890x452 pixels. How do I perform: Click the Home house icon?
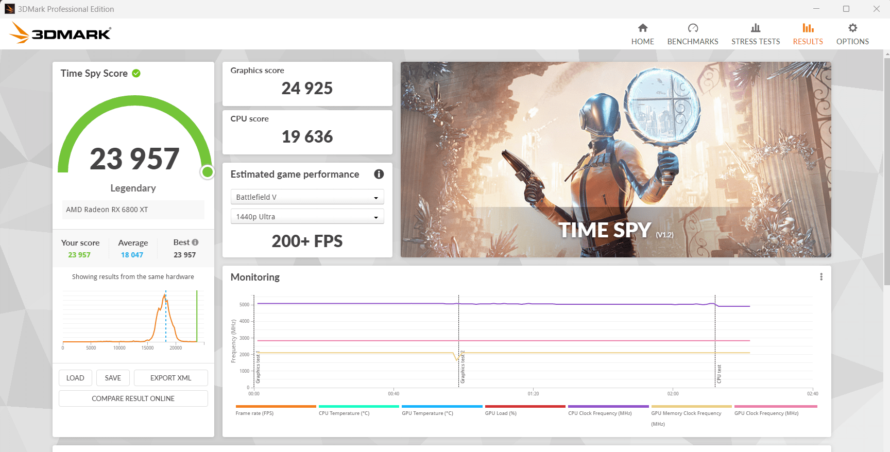(642, 28)
